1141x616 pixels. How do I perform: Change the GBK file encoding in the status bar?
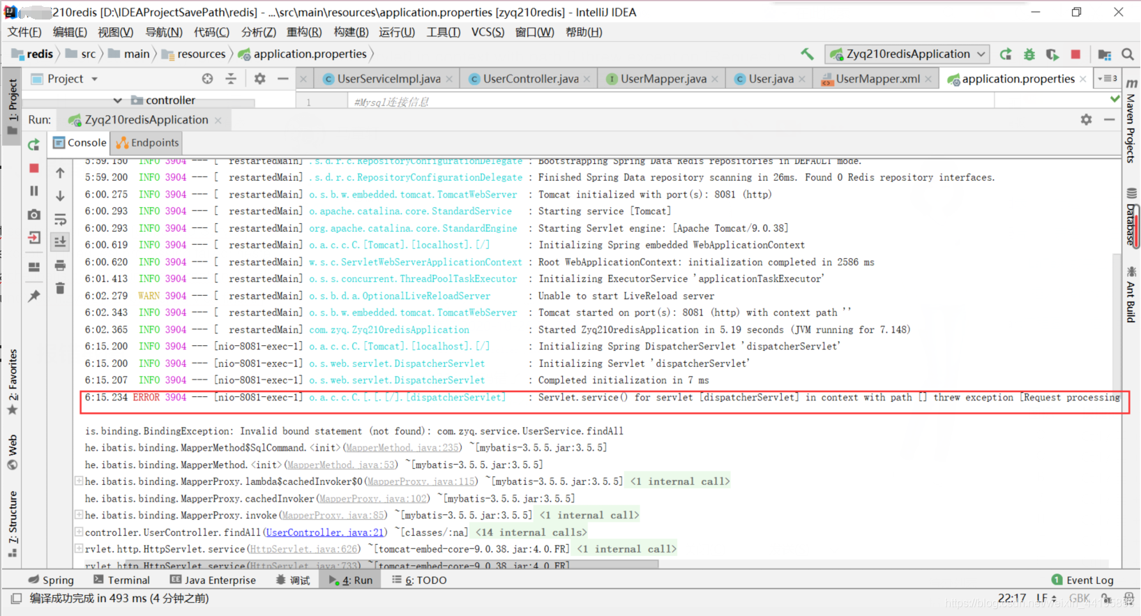1079,599
